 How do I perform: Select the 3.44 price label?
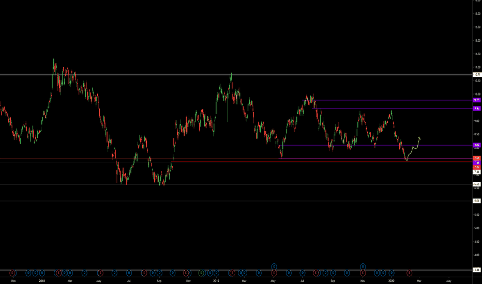[477, 270]
